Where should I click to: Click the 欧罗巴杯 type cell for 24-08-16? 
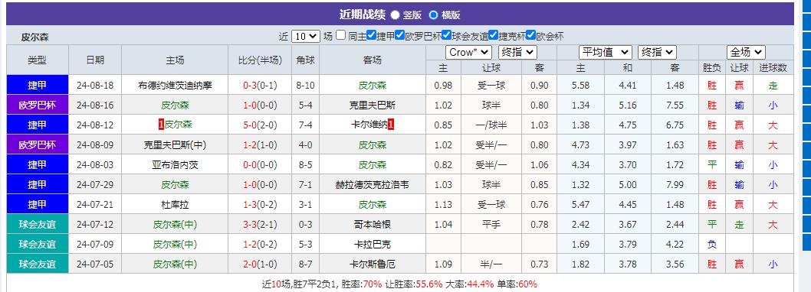coord(38,105)
